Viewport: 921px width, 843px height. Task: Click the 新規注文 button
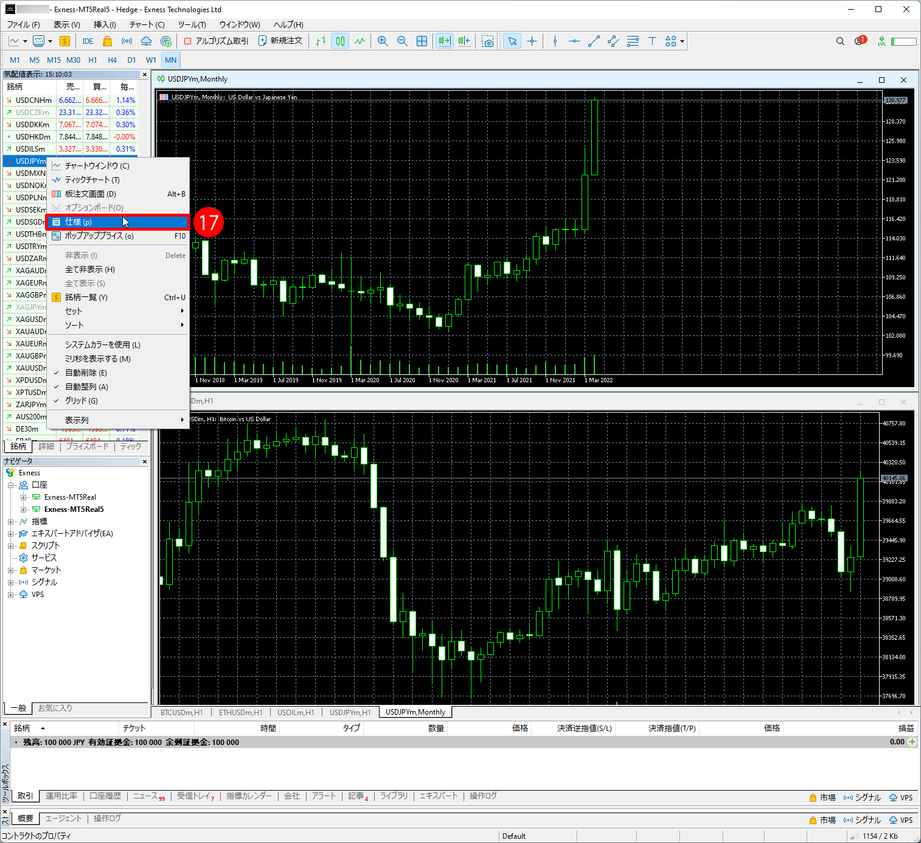tap(280, 41)
